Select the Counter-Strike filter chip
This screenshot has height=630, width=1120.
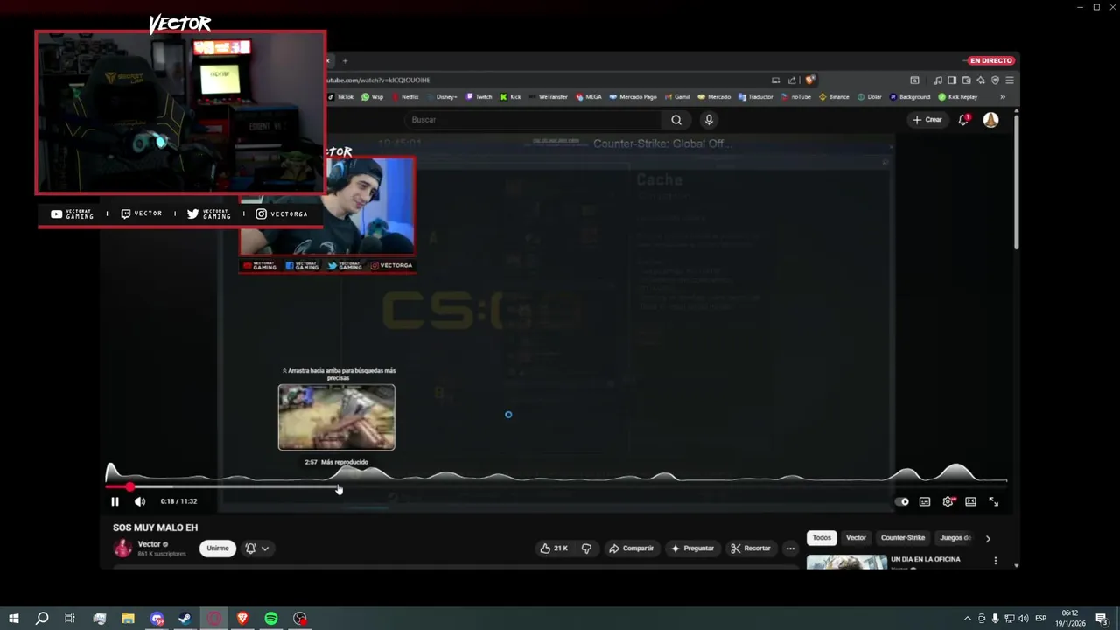coord(903,538)
